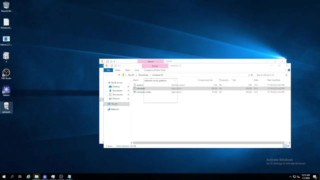Select Pictures in navigation pane
320x180 pixels.
[116, 99]
